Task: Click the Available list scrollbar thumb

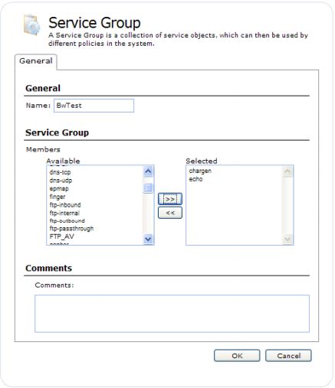Action: [x=148, y=188]
